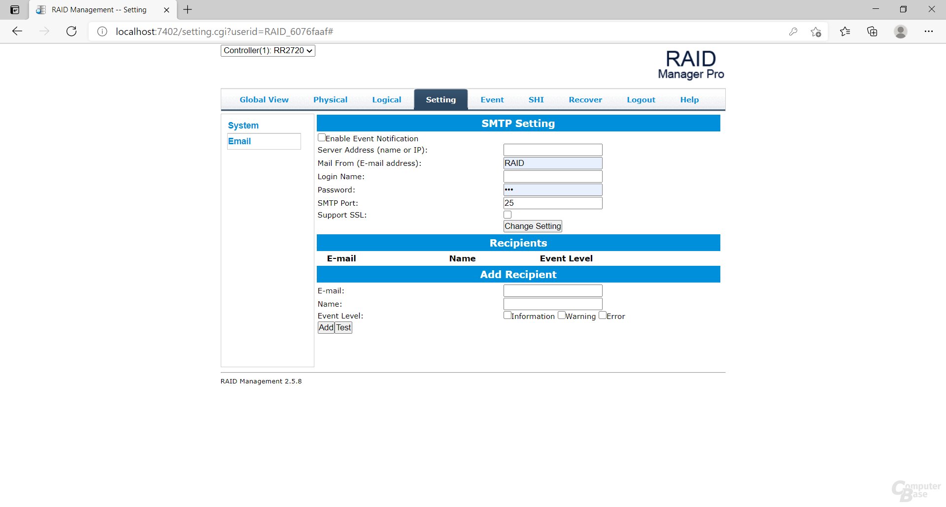The height and width of the screenshot is (507, 946).
Task: Check the Warning event level
Action: click(x=562, y=315)
